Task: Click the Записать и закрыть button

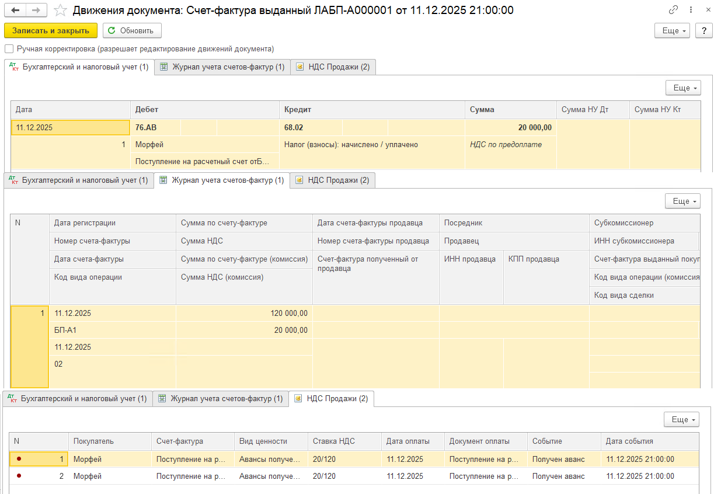Action: pyautogui.click(x=51, y=31)
